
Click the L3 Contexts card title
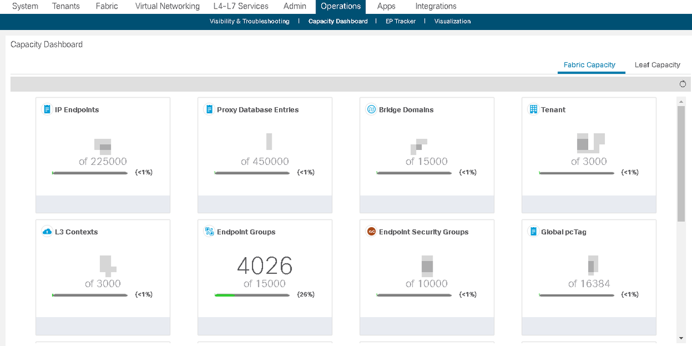pyautogui.click(x=76, y=232)
